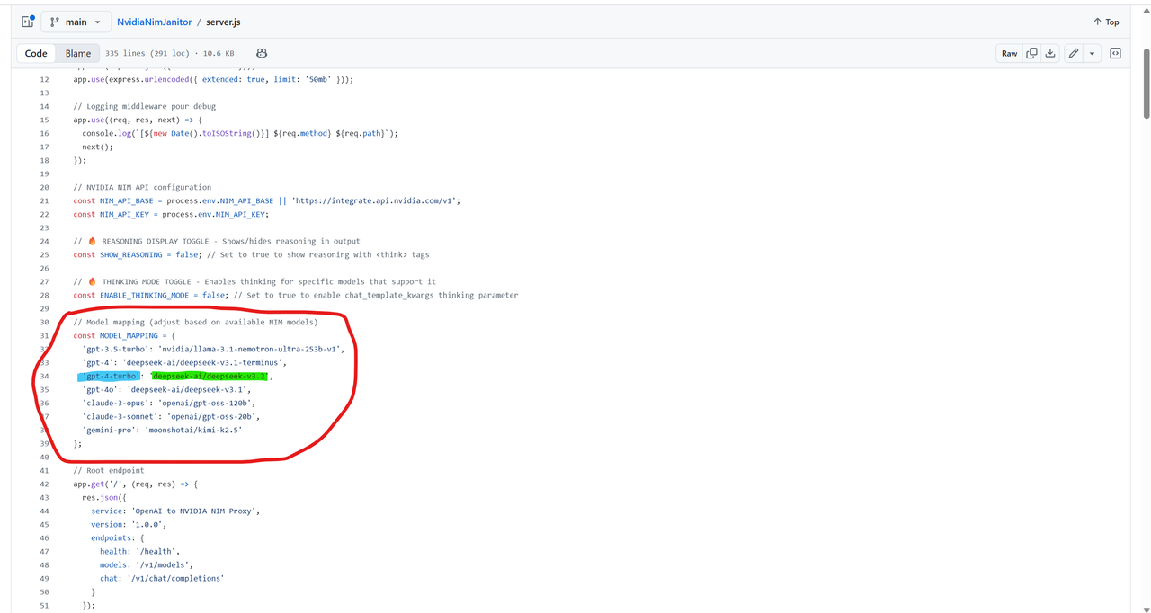
Task: Click the app.get('/') route line
Action: coord(136,484)
